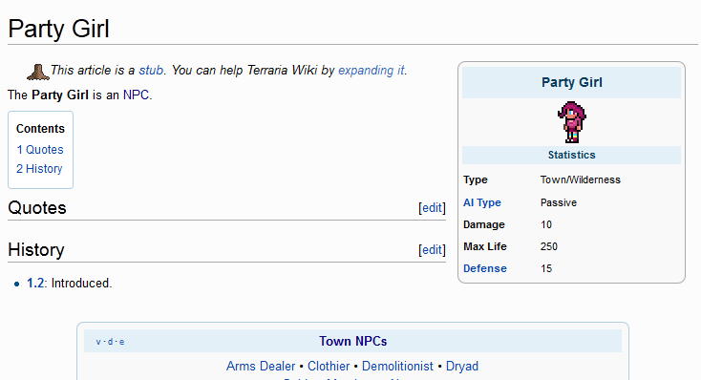Screen dimensions: 701x380
Task: Jump to 1 Quotes in Contents
Action: click(40, 149)
